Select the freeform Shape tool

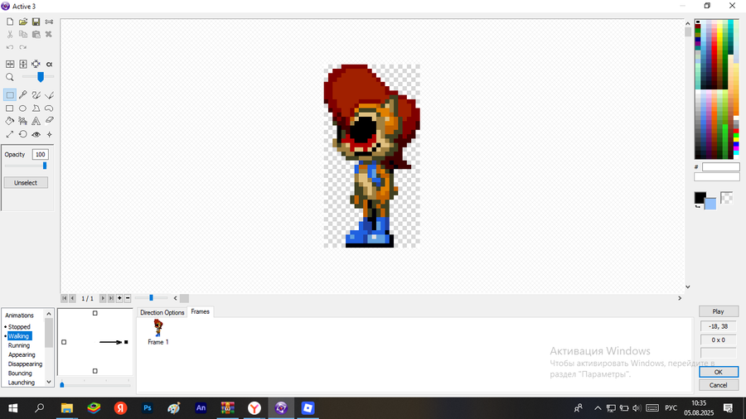pos(49,108)
